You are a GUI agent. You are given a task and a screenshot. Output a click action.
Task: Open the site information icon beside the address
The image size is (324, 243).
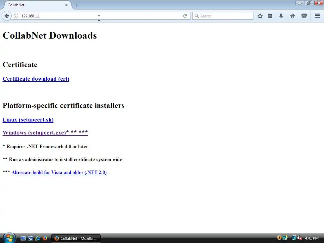pyautogui.click(x=16, y=16)
